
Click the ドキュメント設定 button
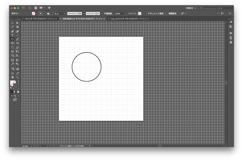pos(155,14)
